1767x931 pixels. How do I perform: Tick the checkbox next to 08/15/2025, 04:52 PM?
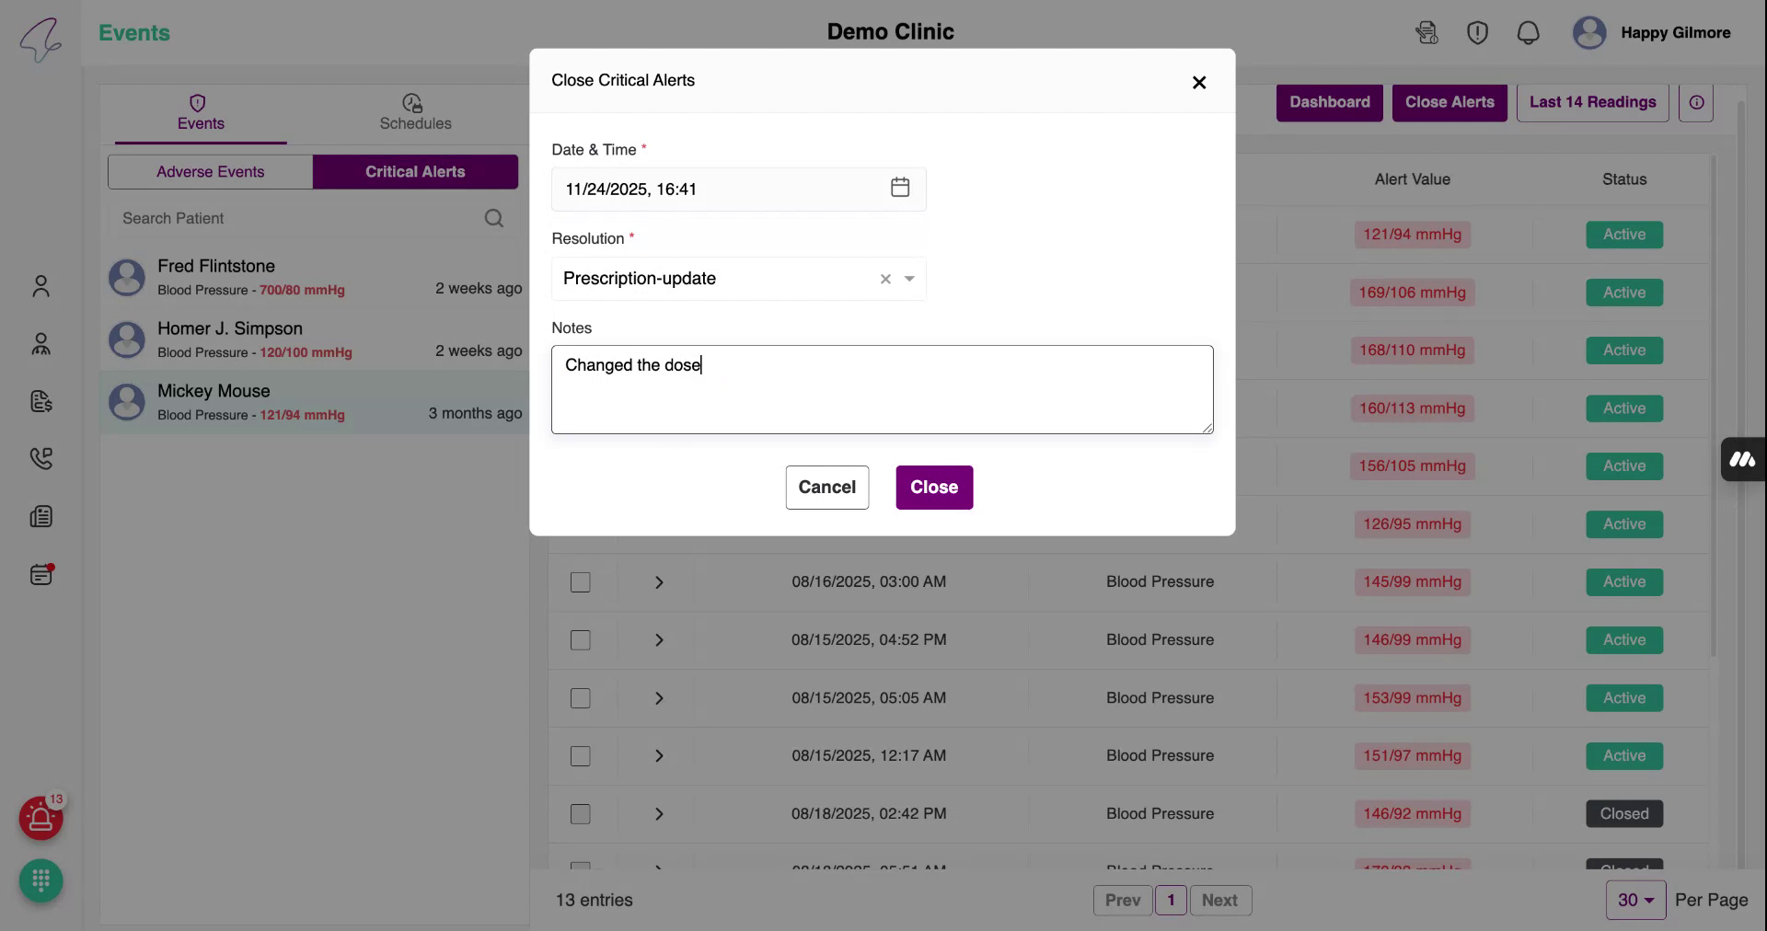580,640
